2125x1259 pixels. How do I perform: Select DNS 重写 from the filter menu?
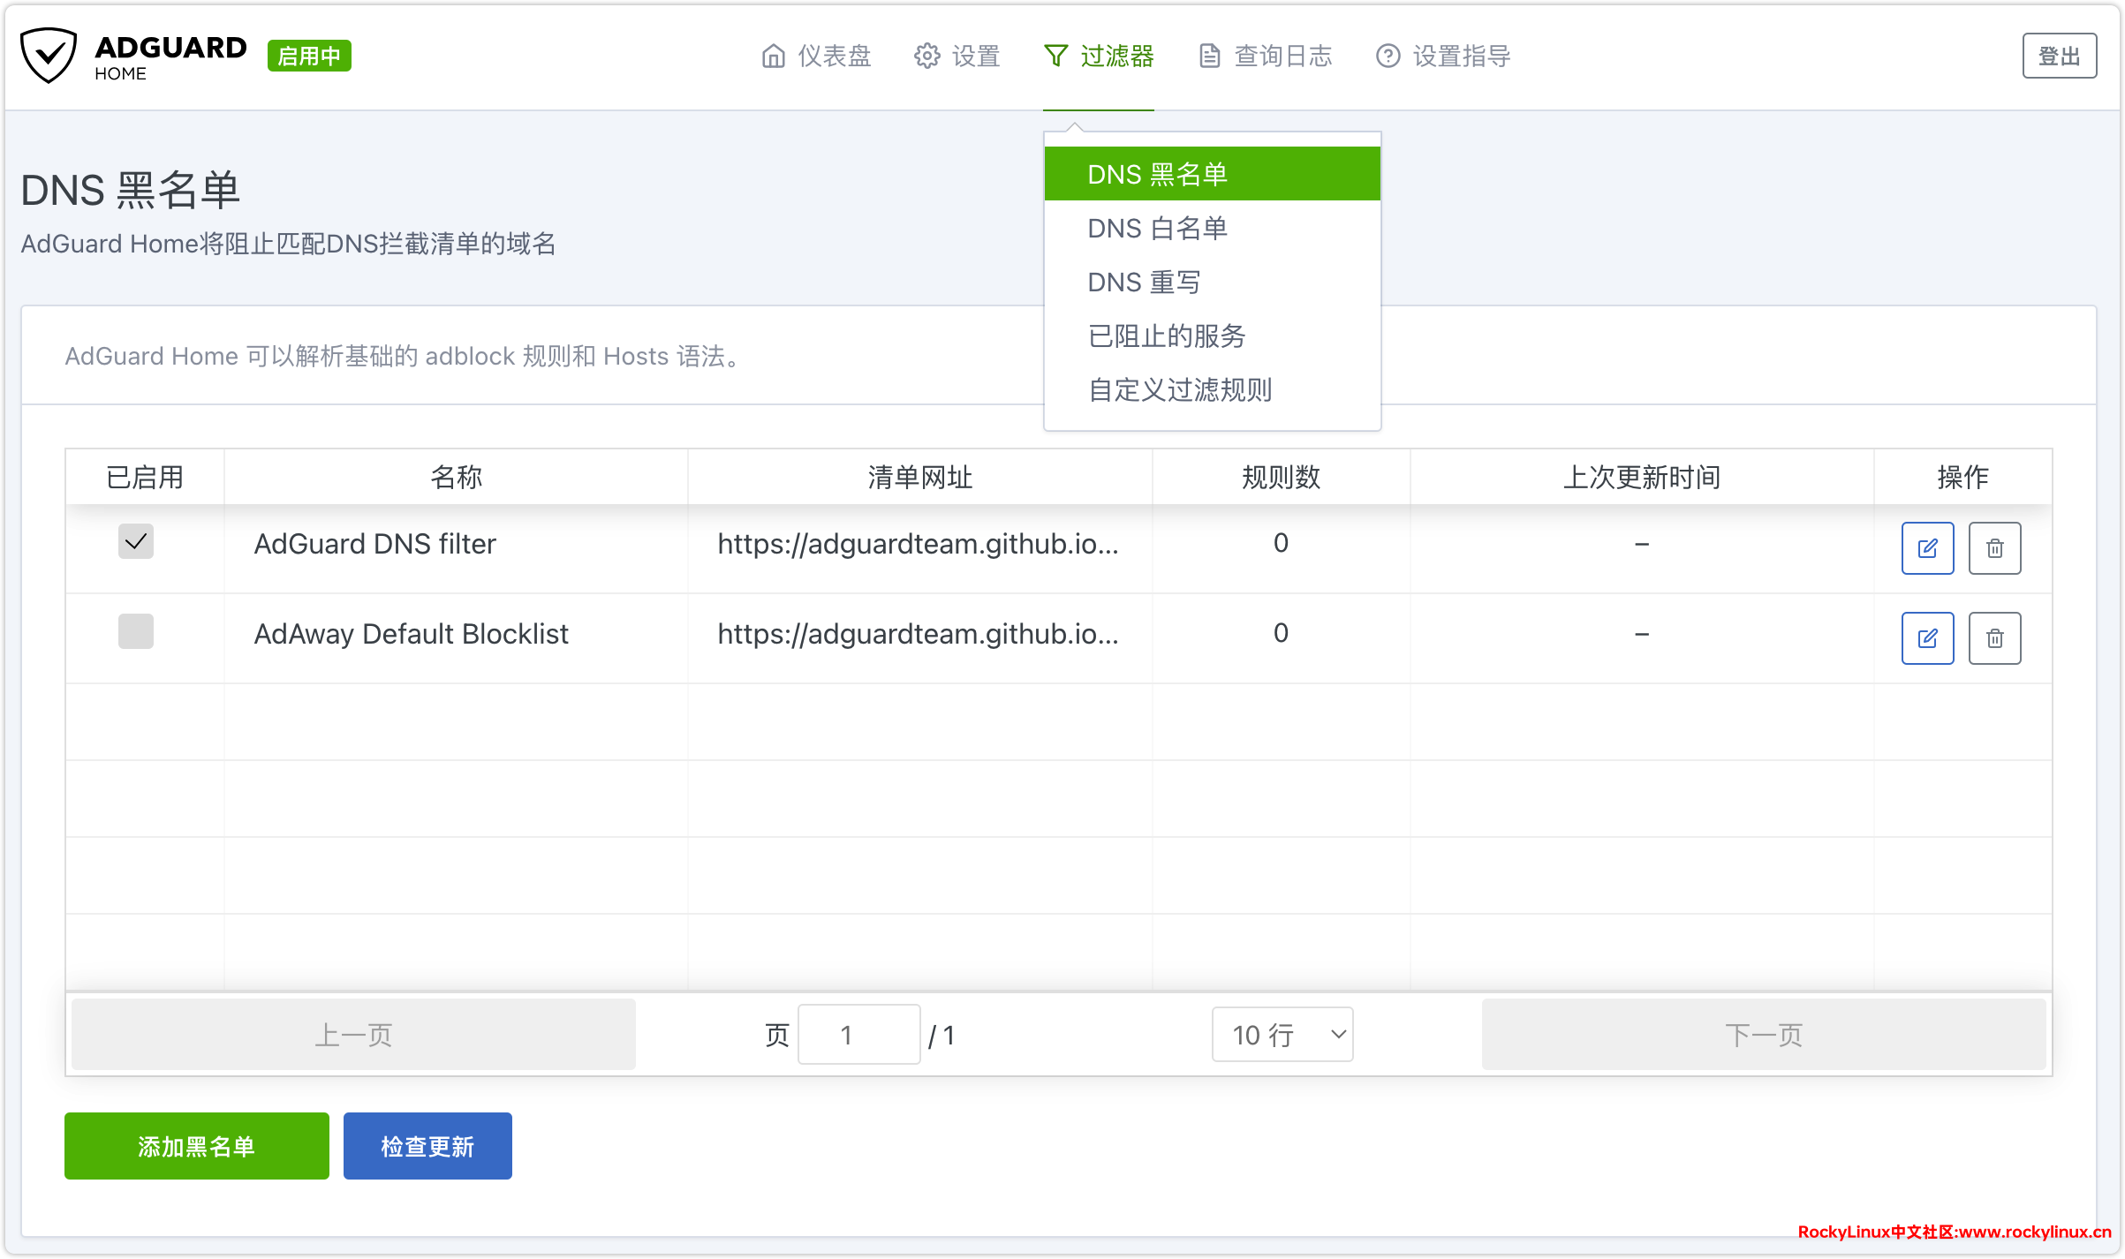pyautogui.click(x=1144, y=283)
